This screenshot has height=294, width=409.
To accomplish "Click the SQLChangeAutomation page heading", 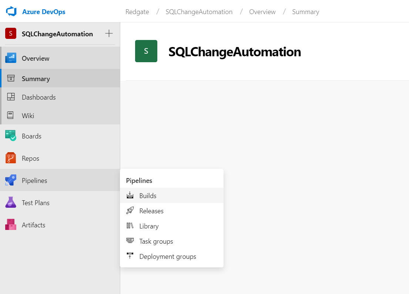I will 235,52.
